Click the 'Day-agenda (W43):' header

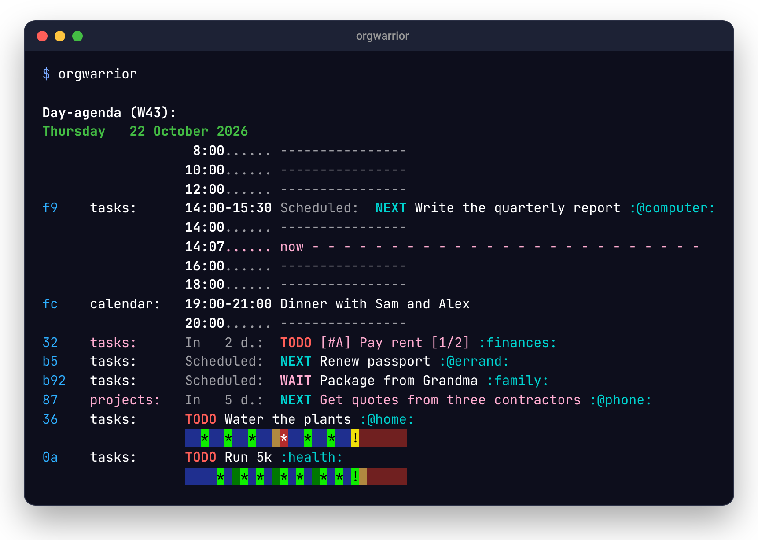(109, 113)
